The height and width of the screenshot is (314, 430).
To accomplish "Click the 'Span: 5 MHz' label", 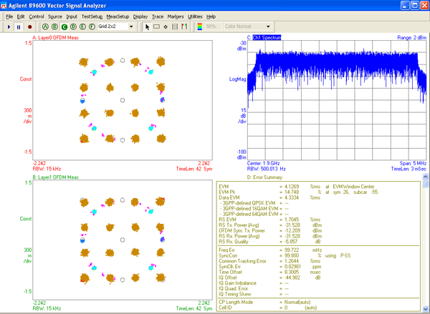I will [413, 163].
